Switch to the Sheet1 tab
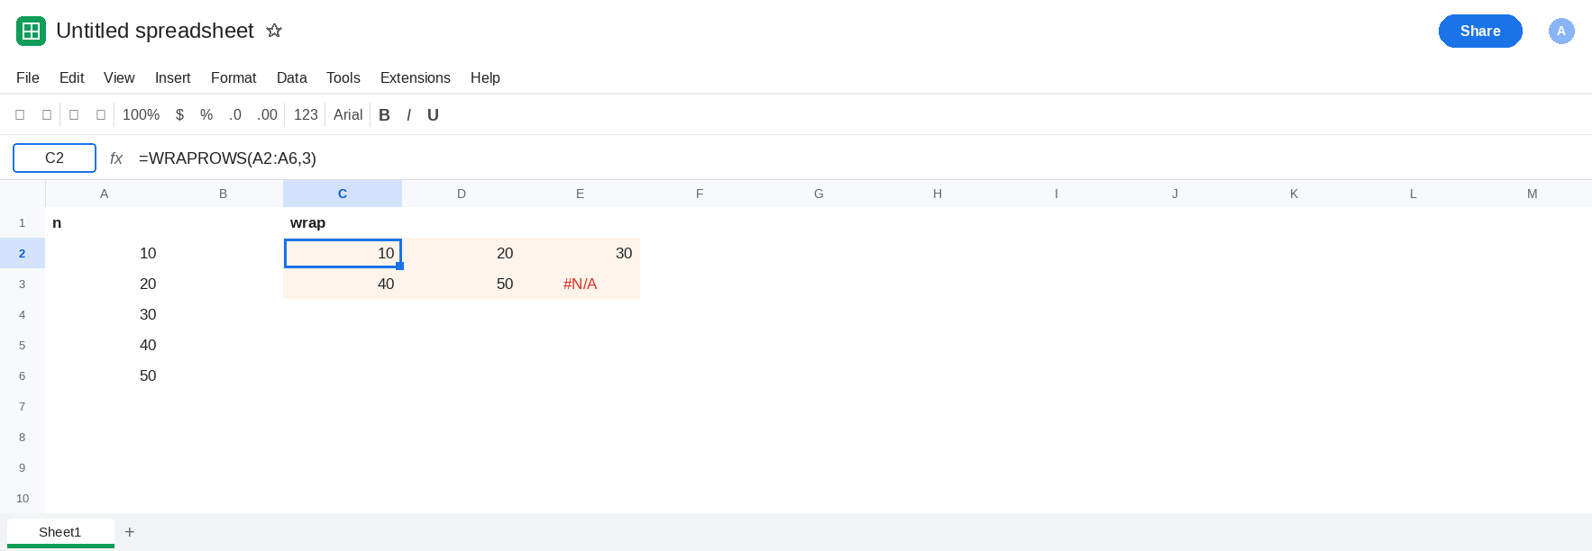The image size is (1592, 551). [x=60, y=532]
